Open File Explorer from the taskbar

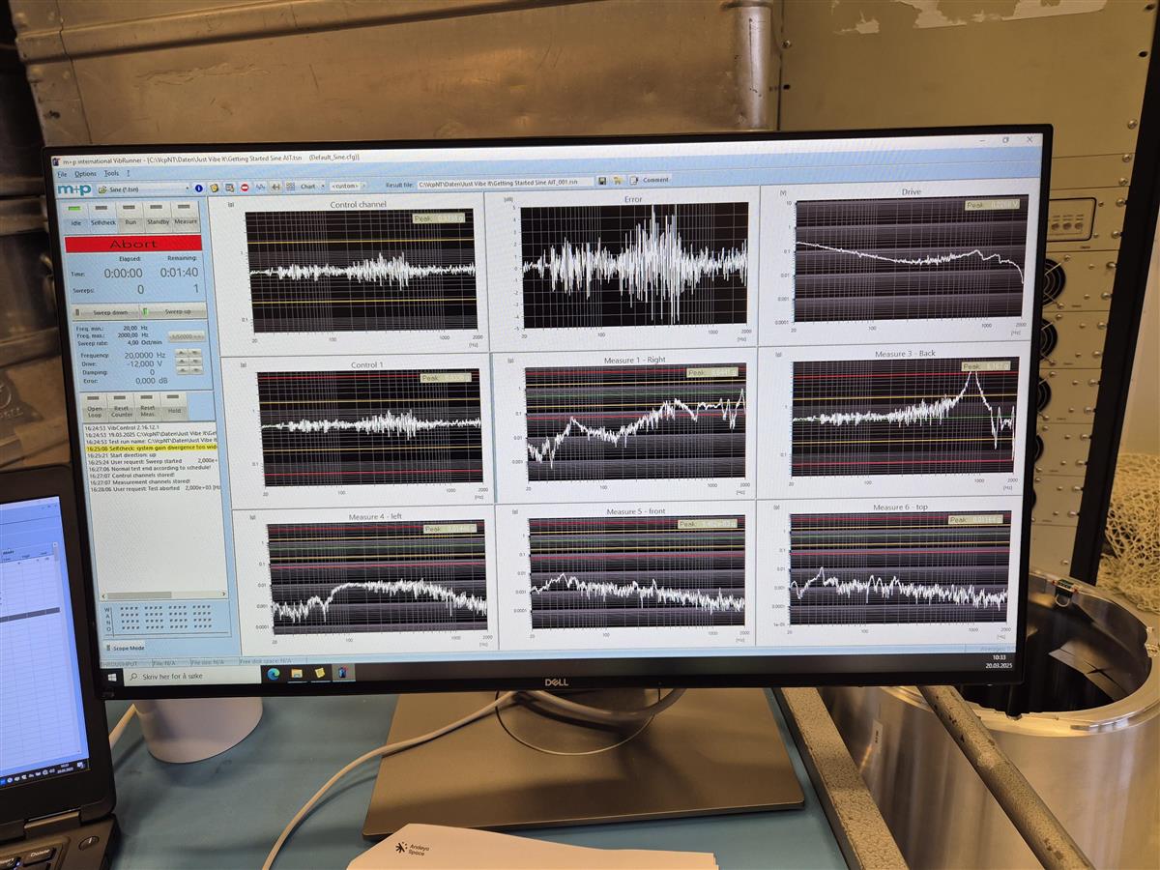tap(297, 673)
